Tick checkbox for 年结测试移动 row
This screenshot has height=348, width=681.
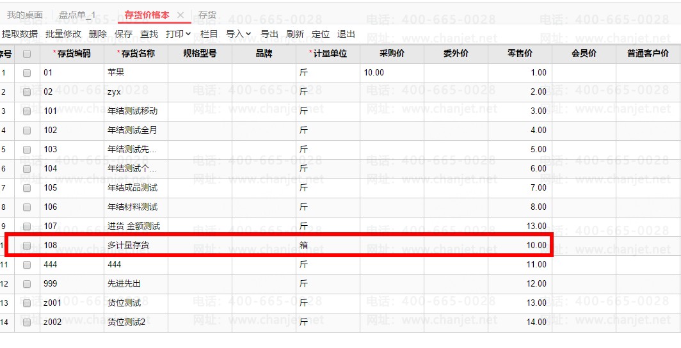[27, 111]
